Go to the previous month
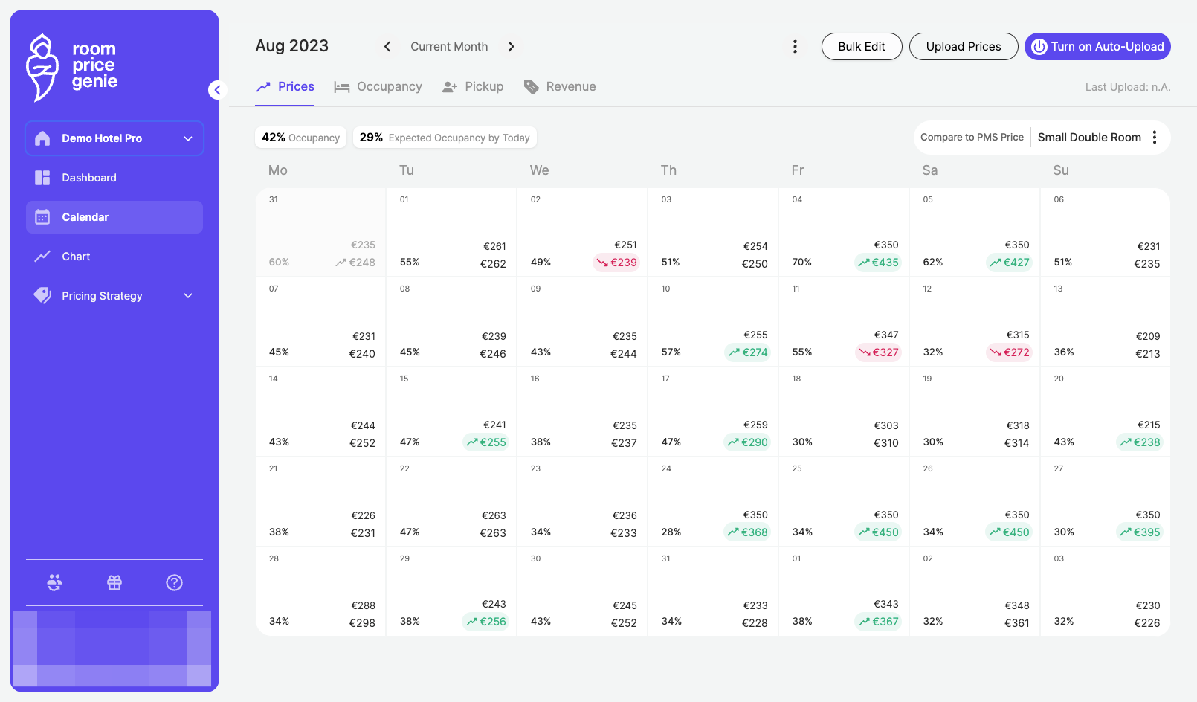The height and width of the screenshot is (702, 1197). coord(387,46)
